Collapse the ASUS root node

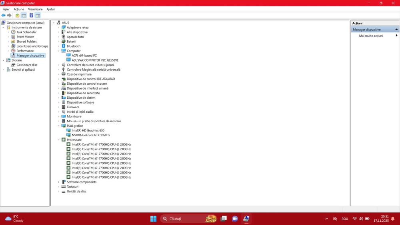(54, 23)
